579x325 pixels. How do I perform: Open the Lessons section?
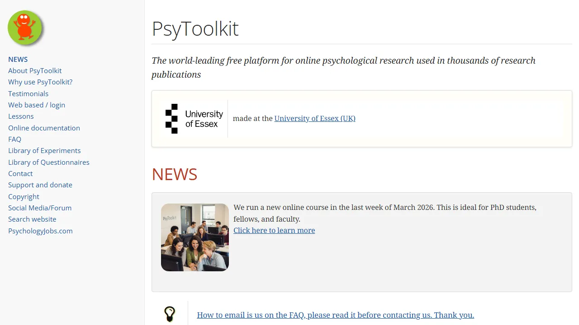[x=21, y=116]
